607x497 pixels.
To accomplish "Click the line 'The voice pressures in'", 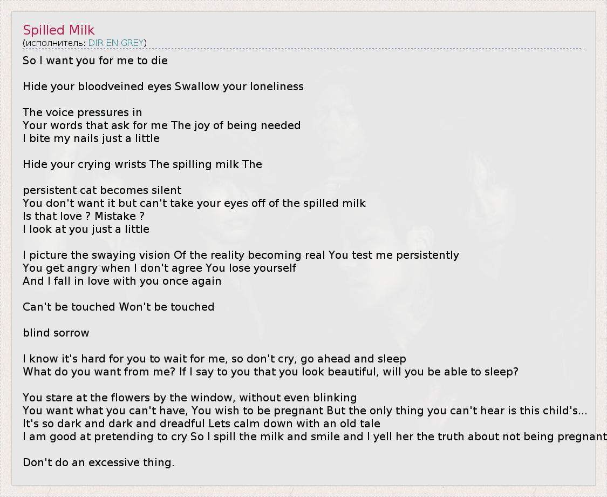I will [x=82, y=112].
